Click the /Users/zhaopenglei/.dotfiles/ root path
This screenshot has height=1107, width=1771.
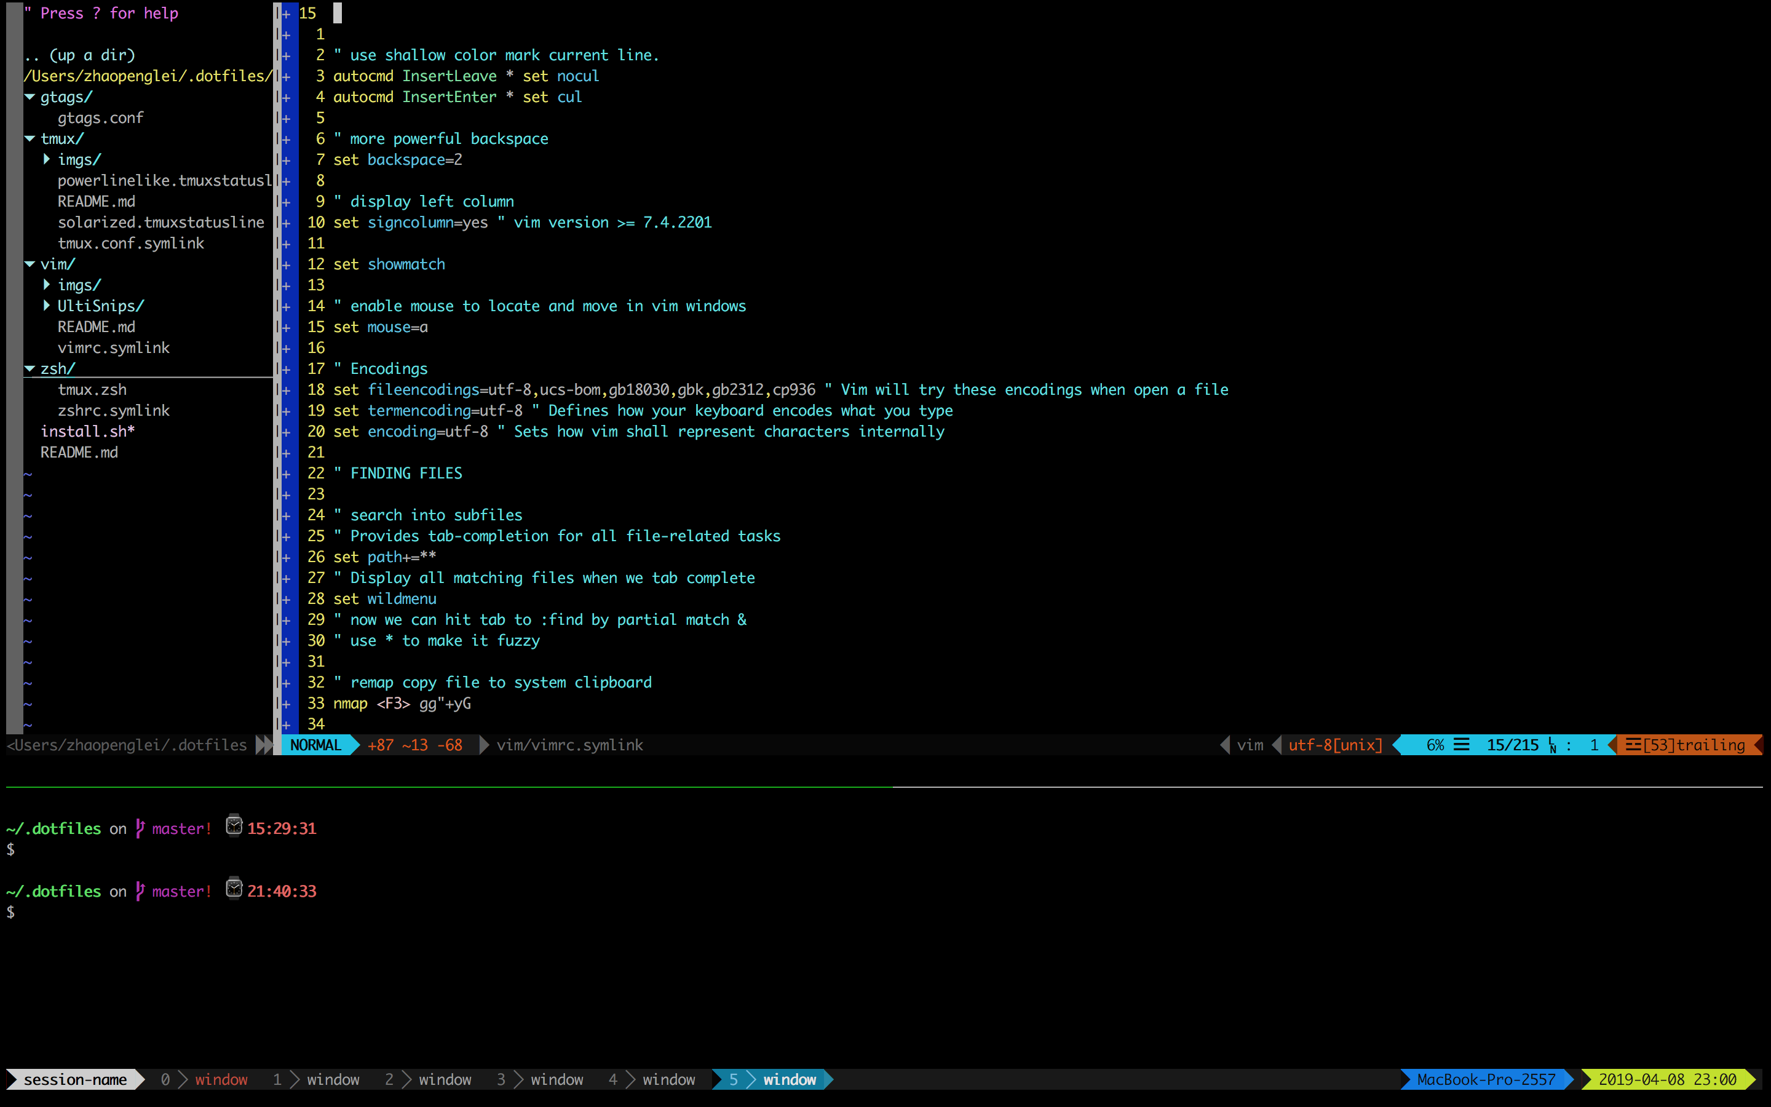[149, 76]
